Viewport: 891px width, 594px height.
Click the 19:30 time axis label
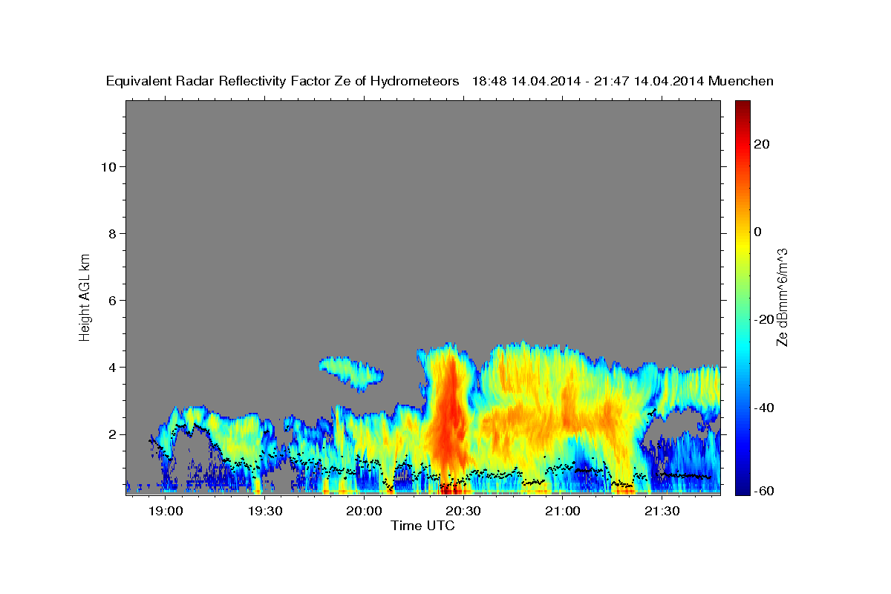point(265,512)
